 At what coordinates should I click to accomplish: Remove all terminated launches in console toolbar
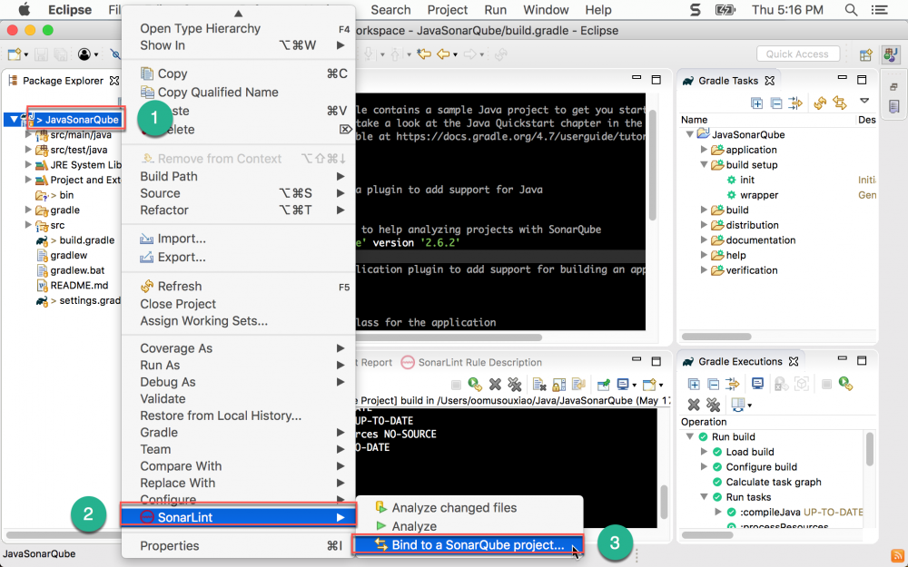tap(514, 384)
